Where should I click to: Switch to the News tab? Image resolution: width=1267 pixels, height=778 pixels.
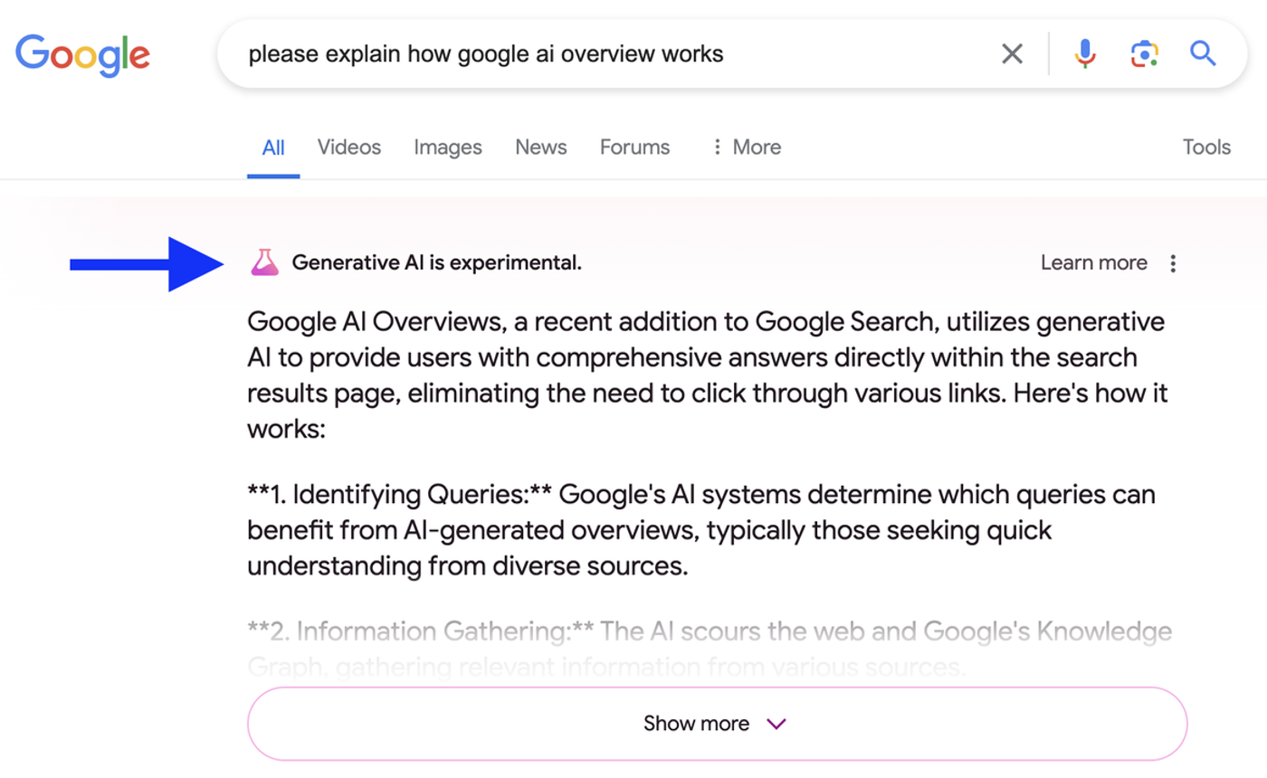pyautogui.click(x=540, y=147)
